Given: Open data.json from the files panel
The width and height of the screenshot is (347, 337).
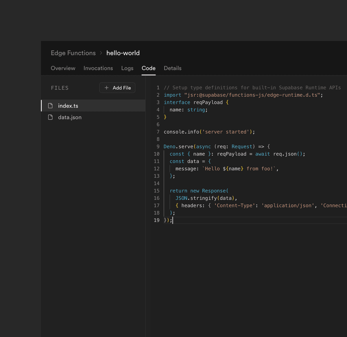Looking at the screenshot, I should (x=70, y=117).
